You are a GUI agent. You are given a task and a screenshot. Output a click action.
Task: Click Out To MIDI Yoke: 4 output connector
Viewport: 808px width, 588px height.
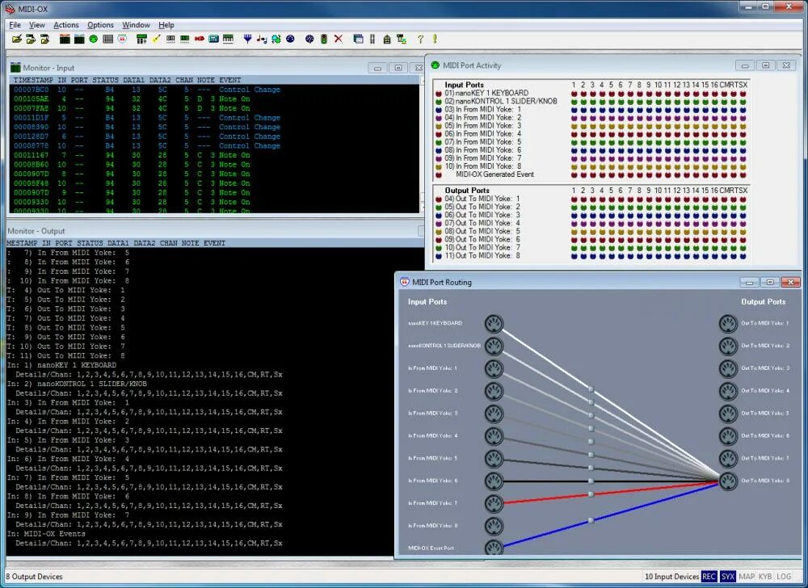pyautogui.click(x=728, y=391)
